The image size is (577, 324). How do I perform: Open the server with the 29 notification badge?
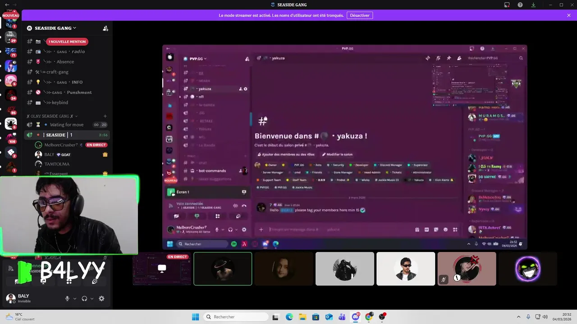pos(10,36)
